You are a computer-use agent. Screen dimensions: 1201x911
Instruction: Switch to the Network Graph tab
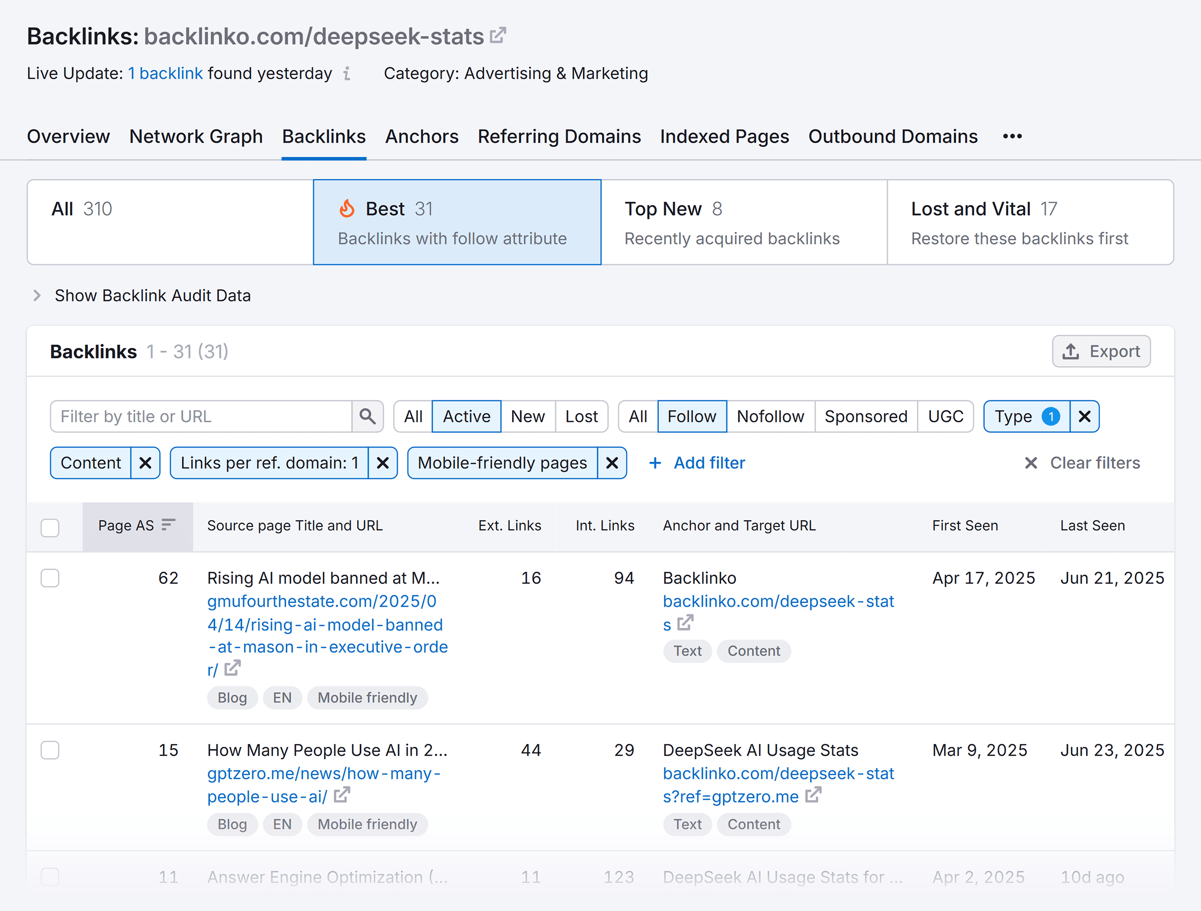pos(196,136)
